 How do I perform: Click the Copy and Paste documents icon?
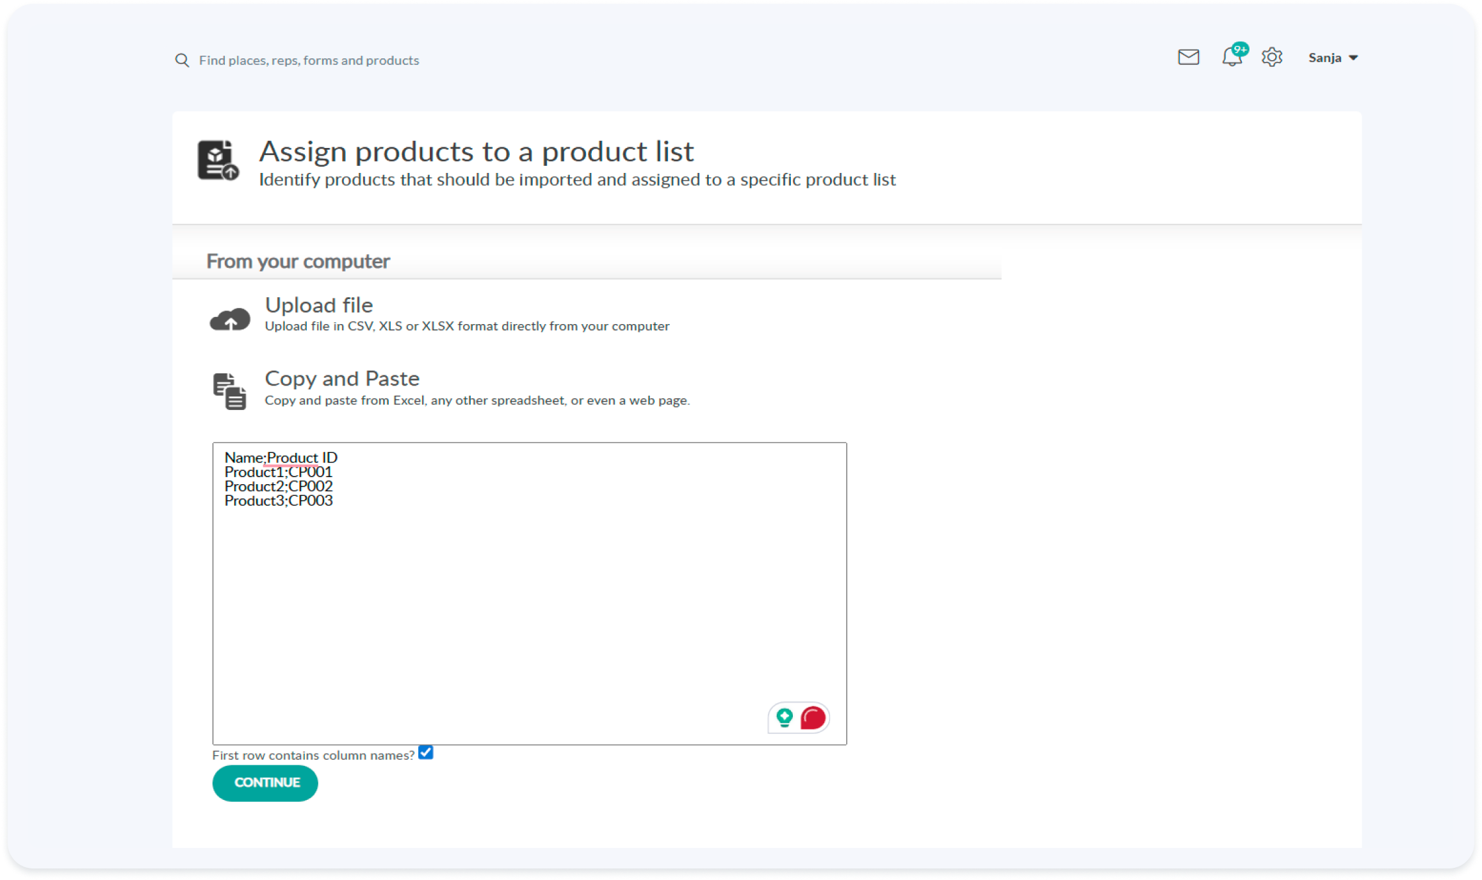(x=229, y=391)
